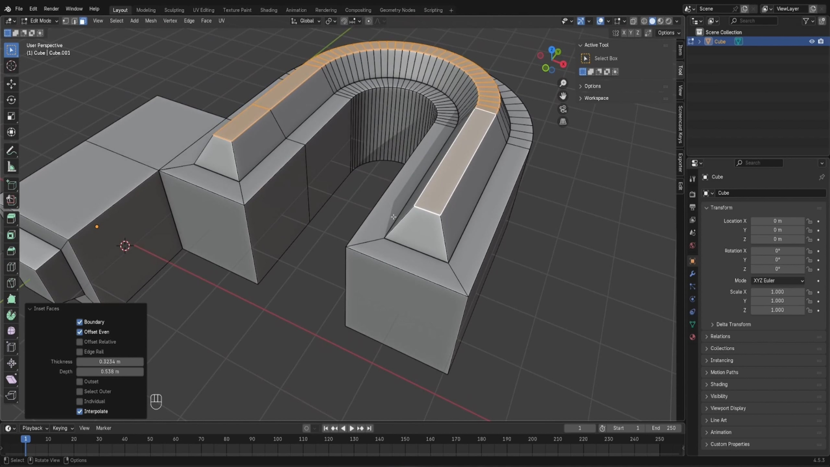This screenshot has height=467, width=830.
Task: Enable the Select Outer checkbox
Action: [x=80, y=392]
